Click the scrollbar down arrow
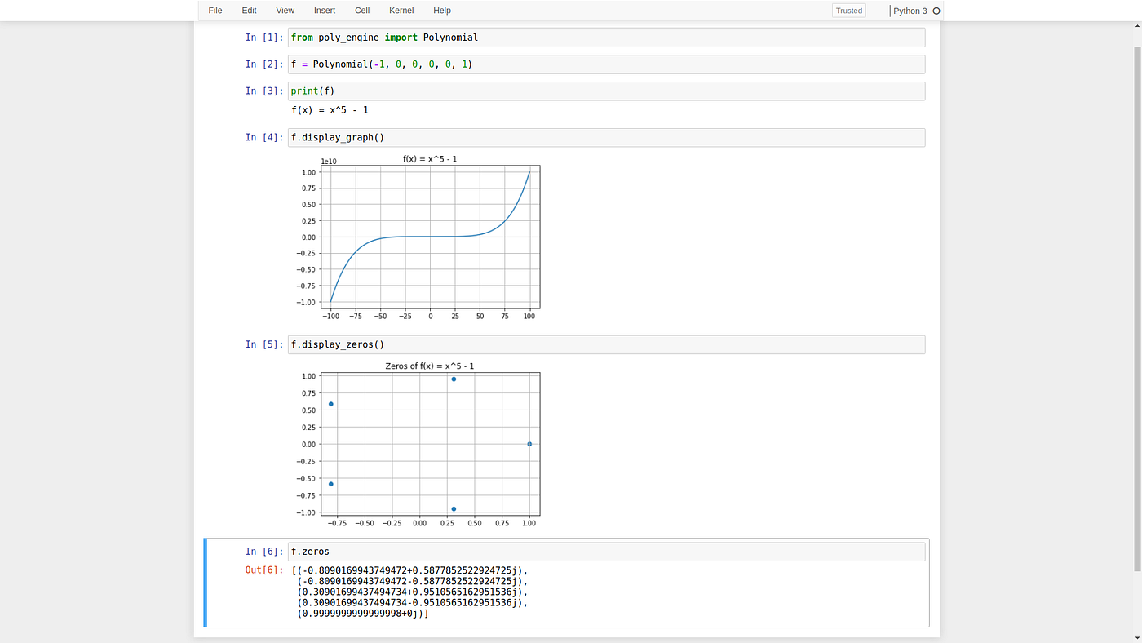The image size is (1142, 643). point(1135,636)
